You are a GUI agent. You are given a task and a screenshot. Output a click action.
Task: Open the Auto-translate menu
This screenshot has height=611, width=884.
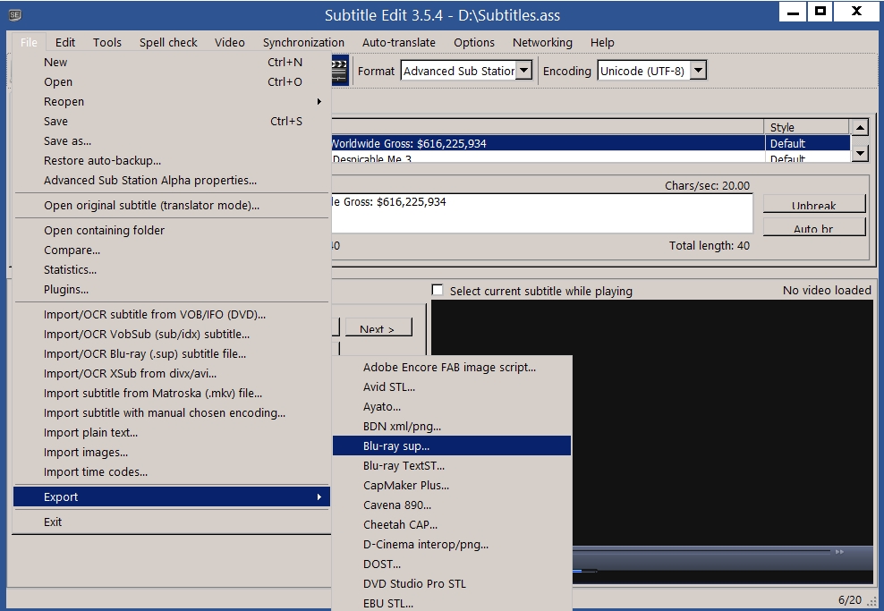point(398,42)
